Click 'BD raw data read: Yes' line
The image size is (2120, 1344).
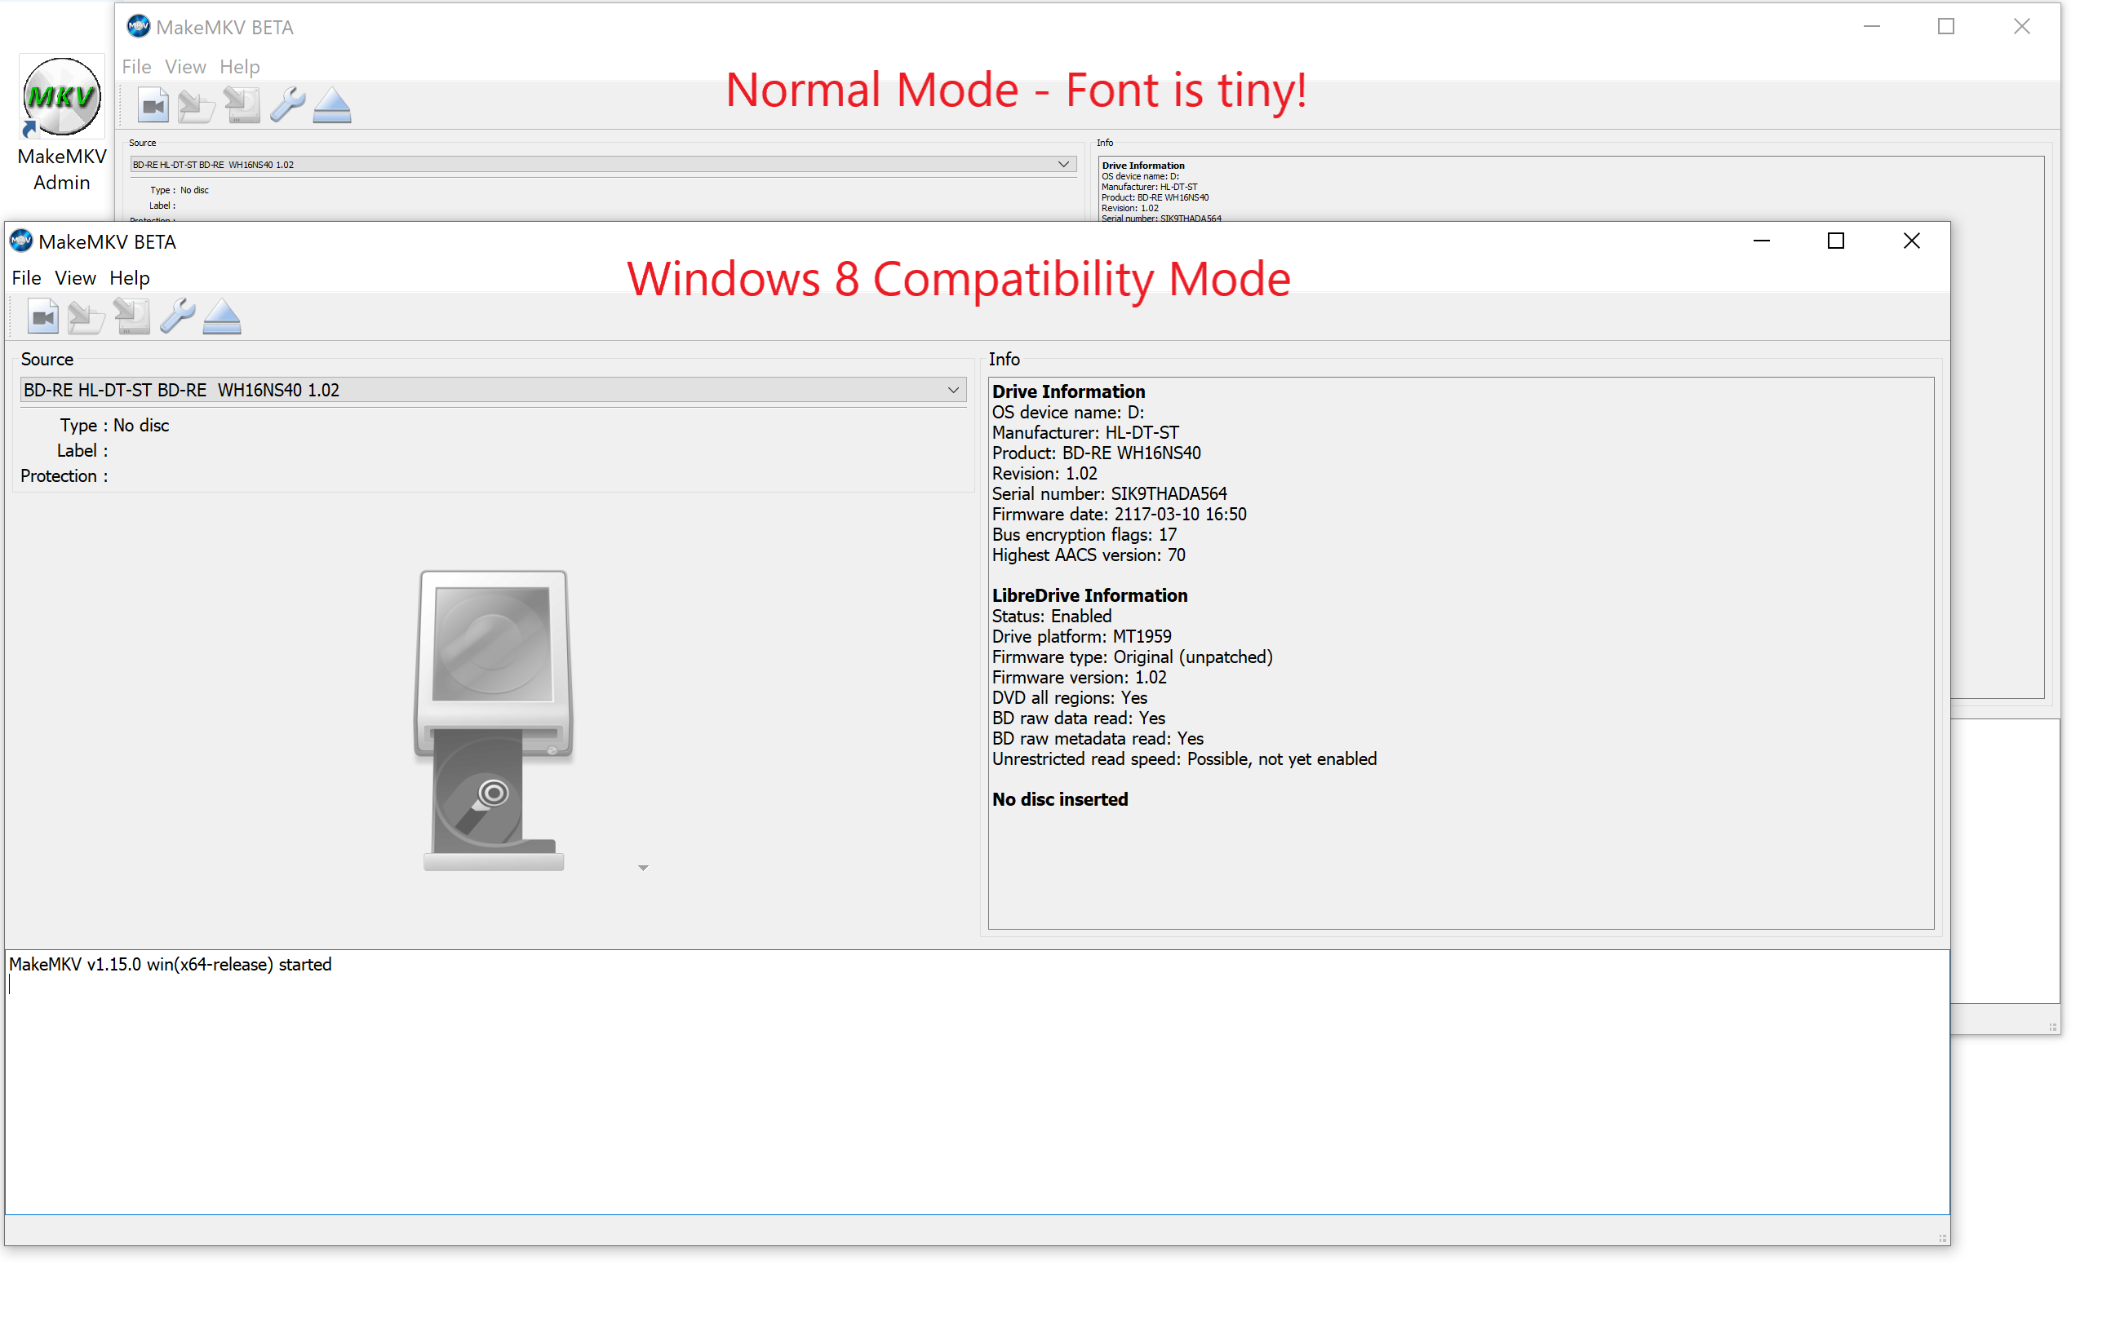(1079, 718)
